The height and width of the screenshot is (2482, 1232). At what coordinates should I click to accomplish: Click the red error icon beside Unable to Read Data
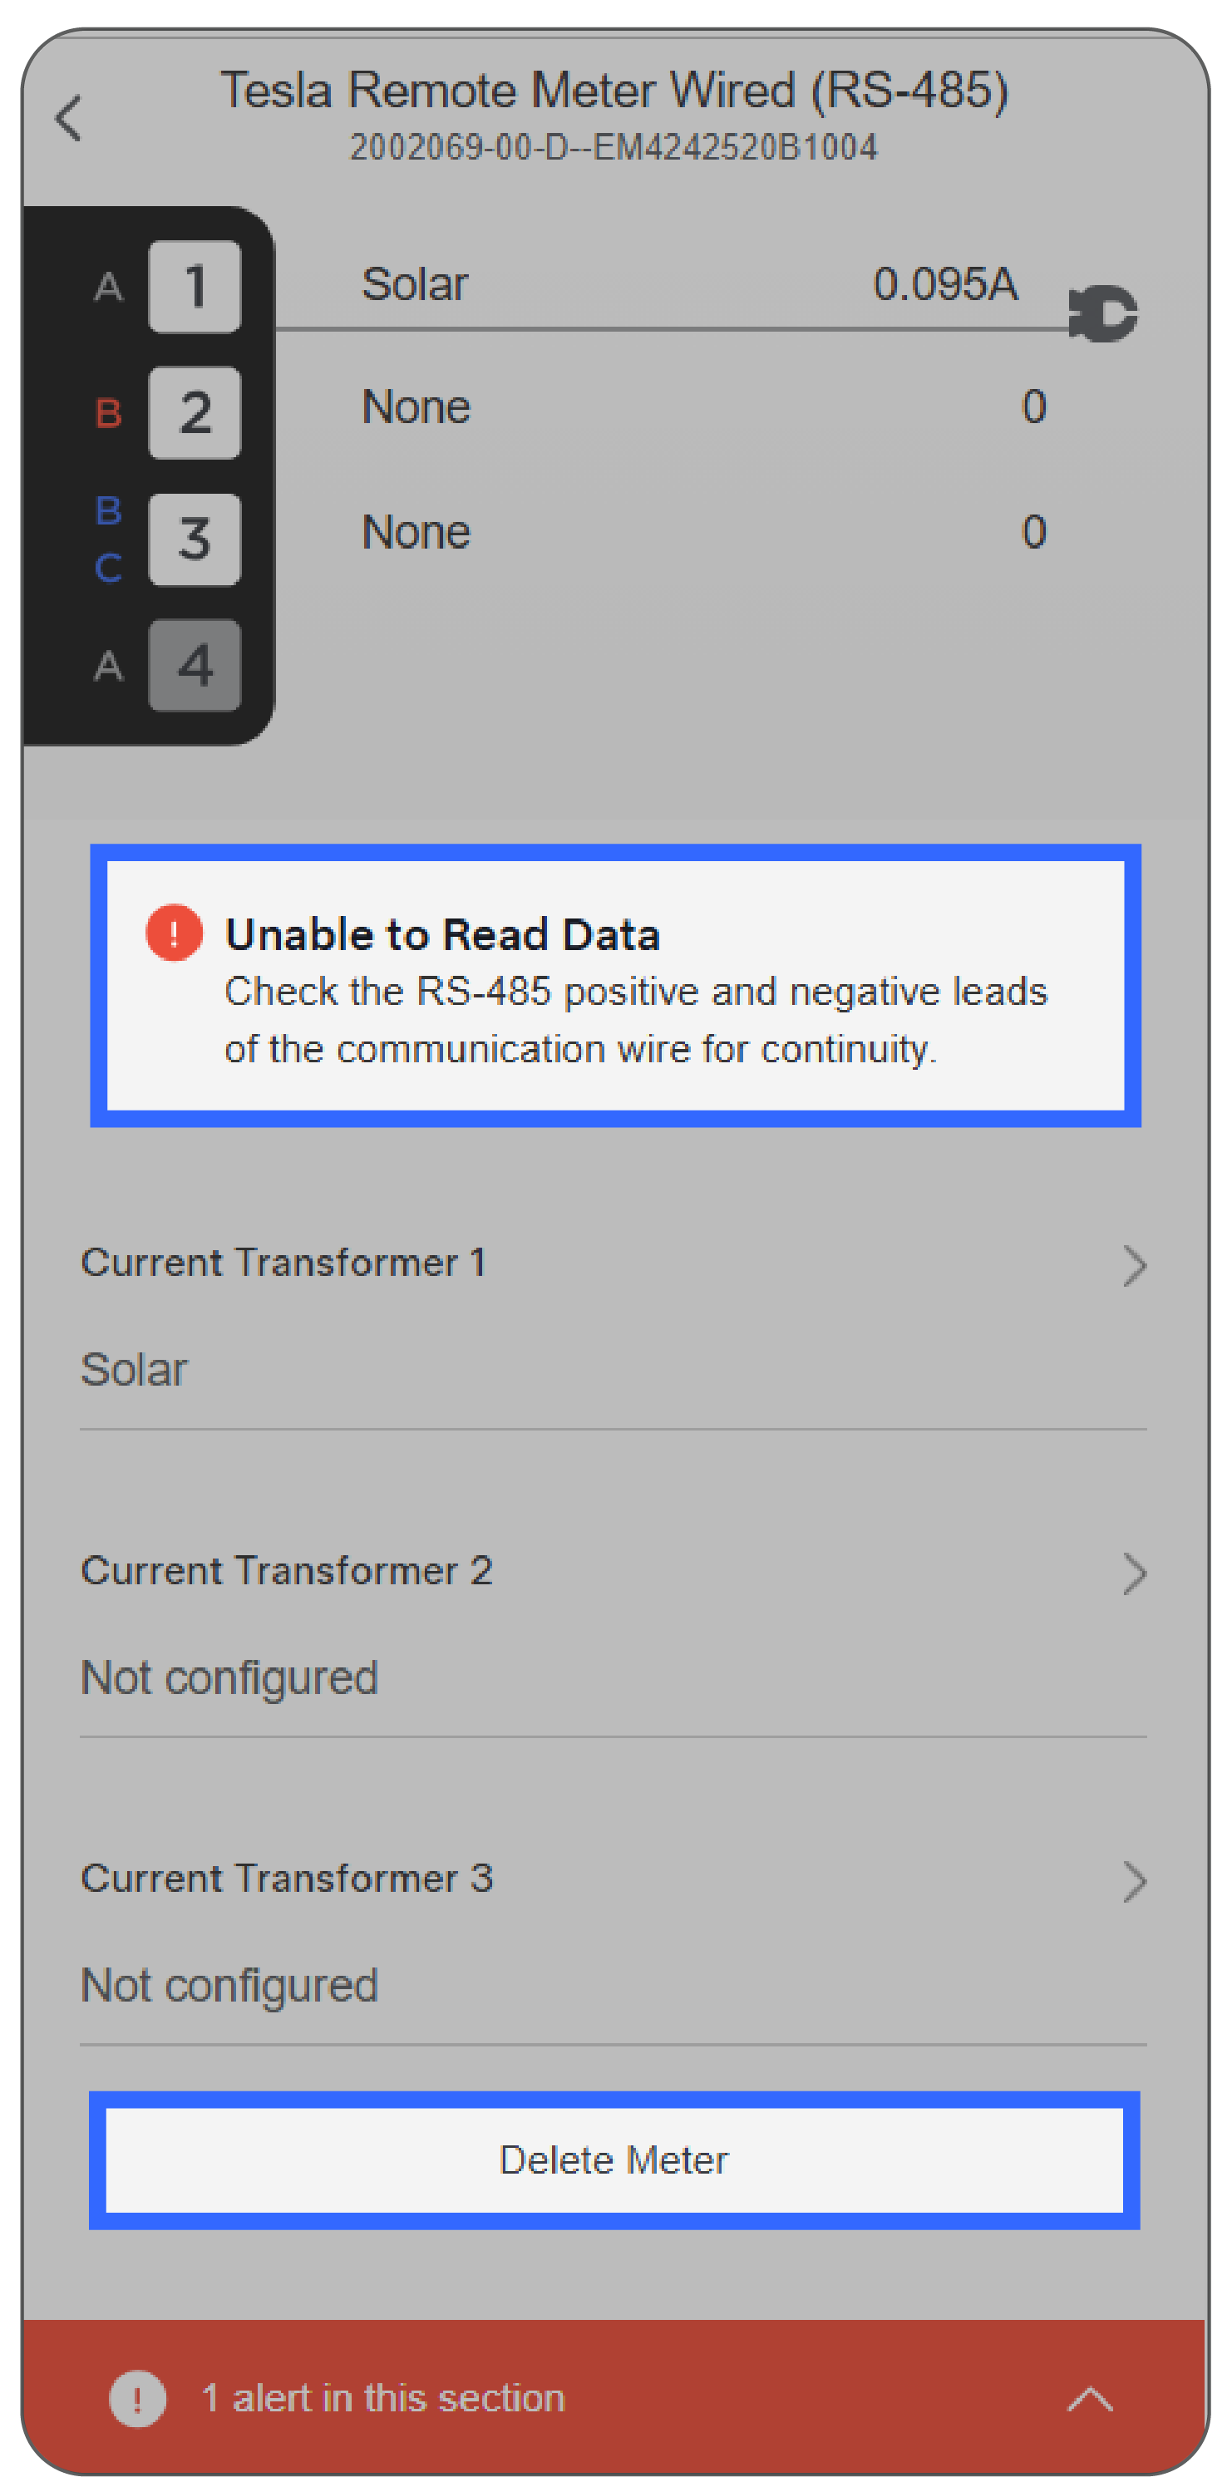[x=174, y=933]
